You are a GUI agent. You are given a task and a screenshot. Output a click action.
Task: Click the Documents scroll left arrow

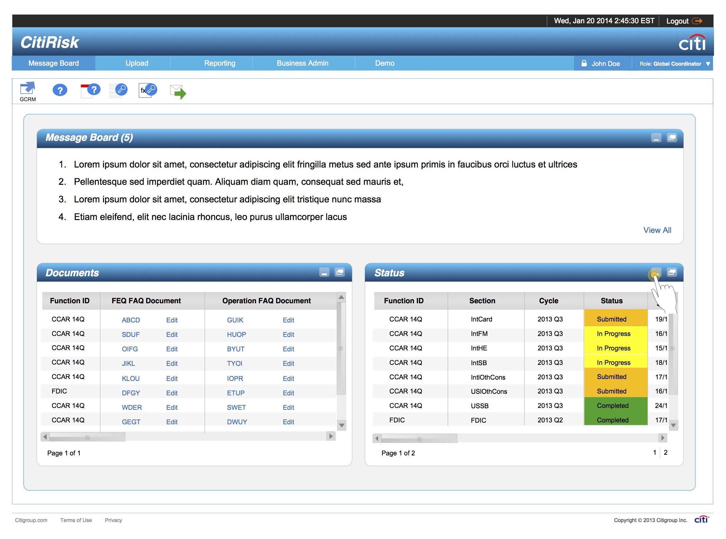(45, 437)
